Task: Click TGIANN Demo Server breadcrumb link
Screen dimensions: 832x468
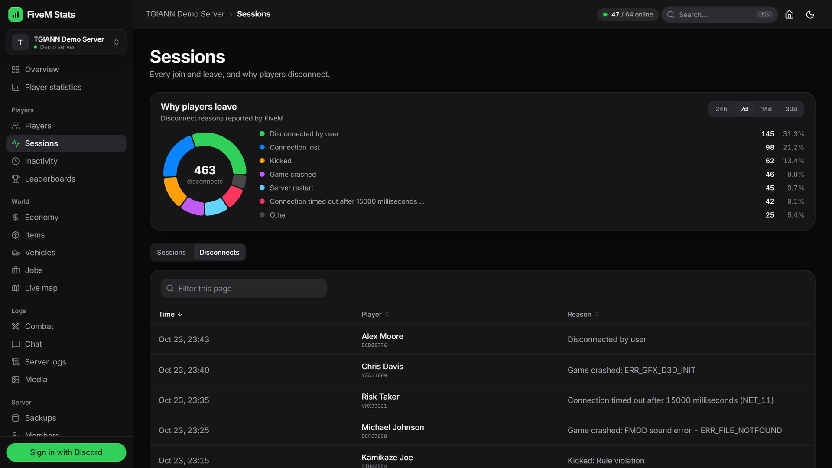Action: pos(185,14)
